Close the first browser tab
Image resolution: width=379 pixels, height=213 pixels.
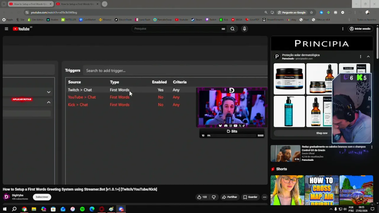[50, 4]
